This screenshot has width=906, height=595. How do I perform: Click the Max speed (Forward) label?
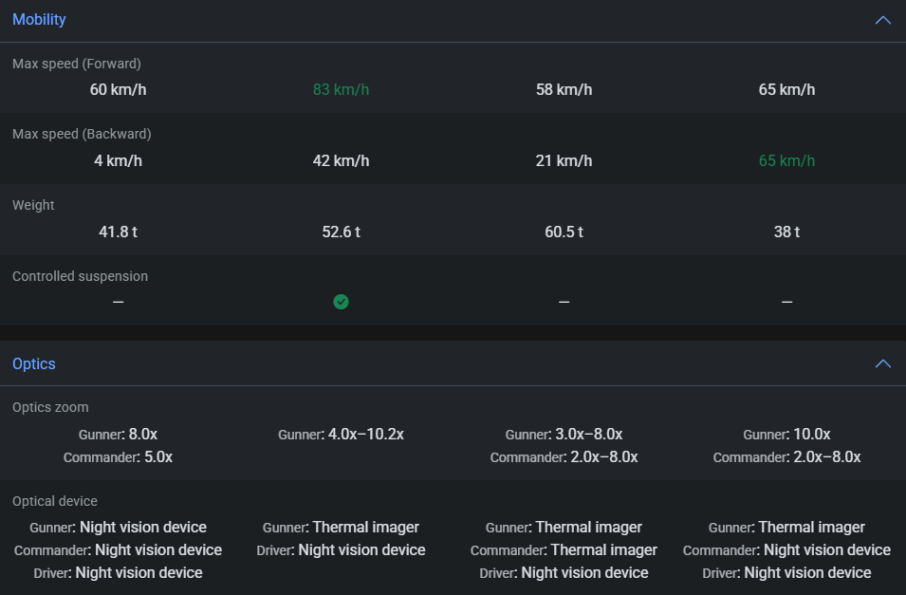(x=77, y=64)
